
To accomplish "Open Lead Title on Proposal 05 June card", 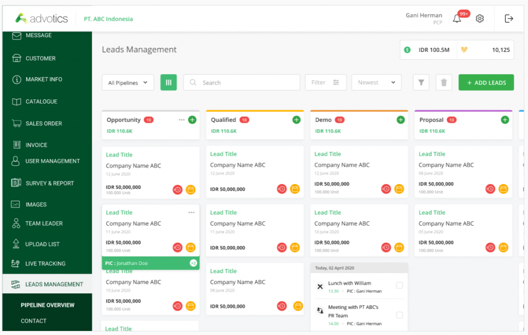I will (432, 212).
